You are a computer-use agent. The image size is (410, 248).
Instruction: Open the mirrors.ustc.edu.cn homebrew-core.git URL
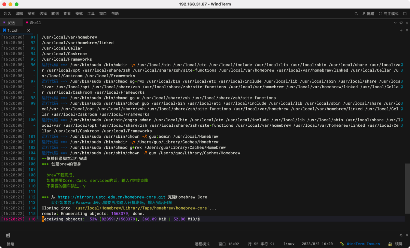tap(111, 197)
